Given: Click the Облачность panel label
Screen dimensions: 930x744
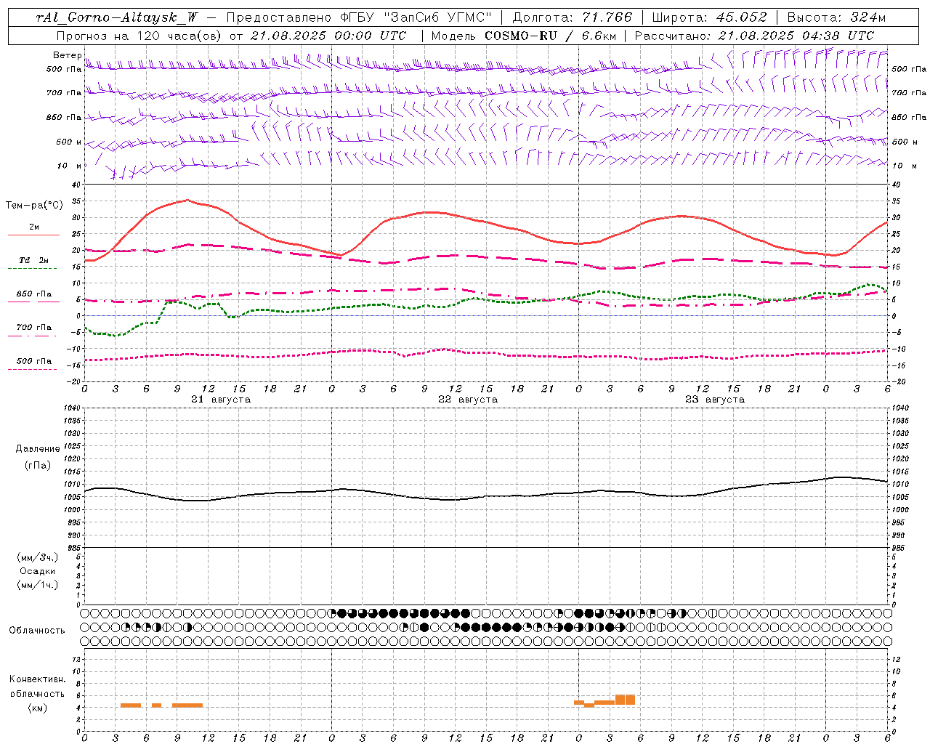Looking at the screenshot, I should click(37, 631).
